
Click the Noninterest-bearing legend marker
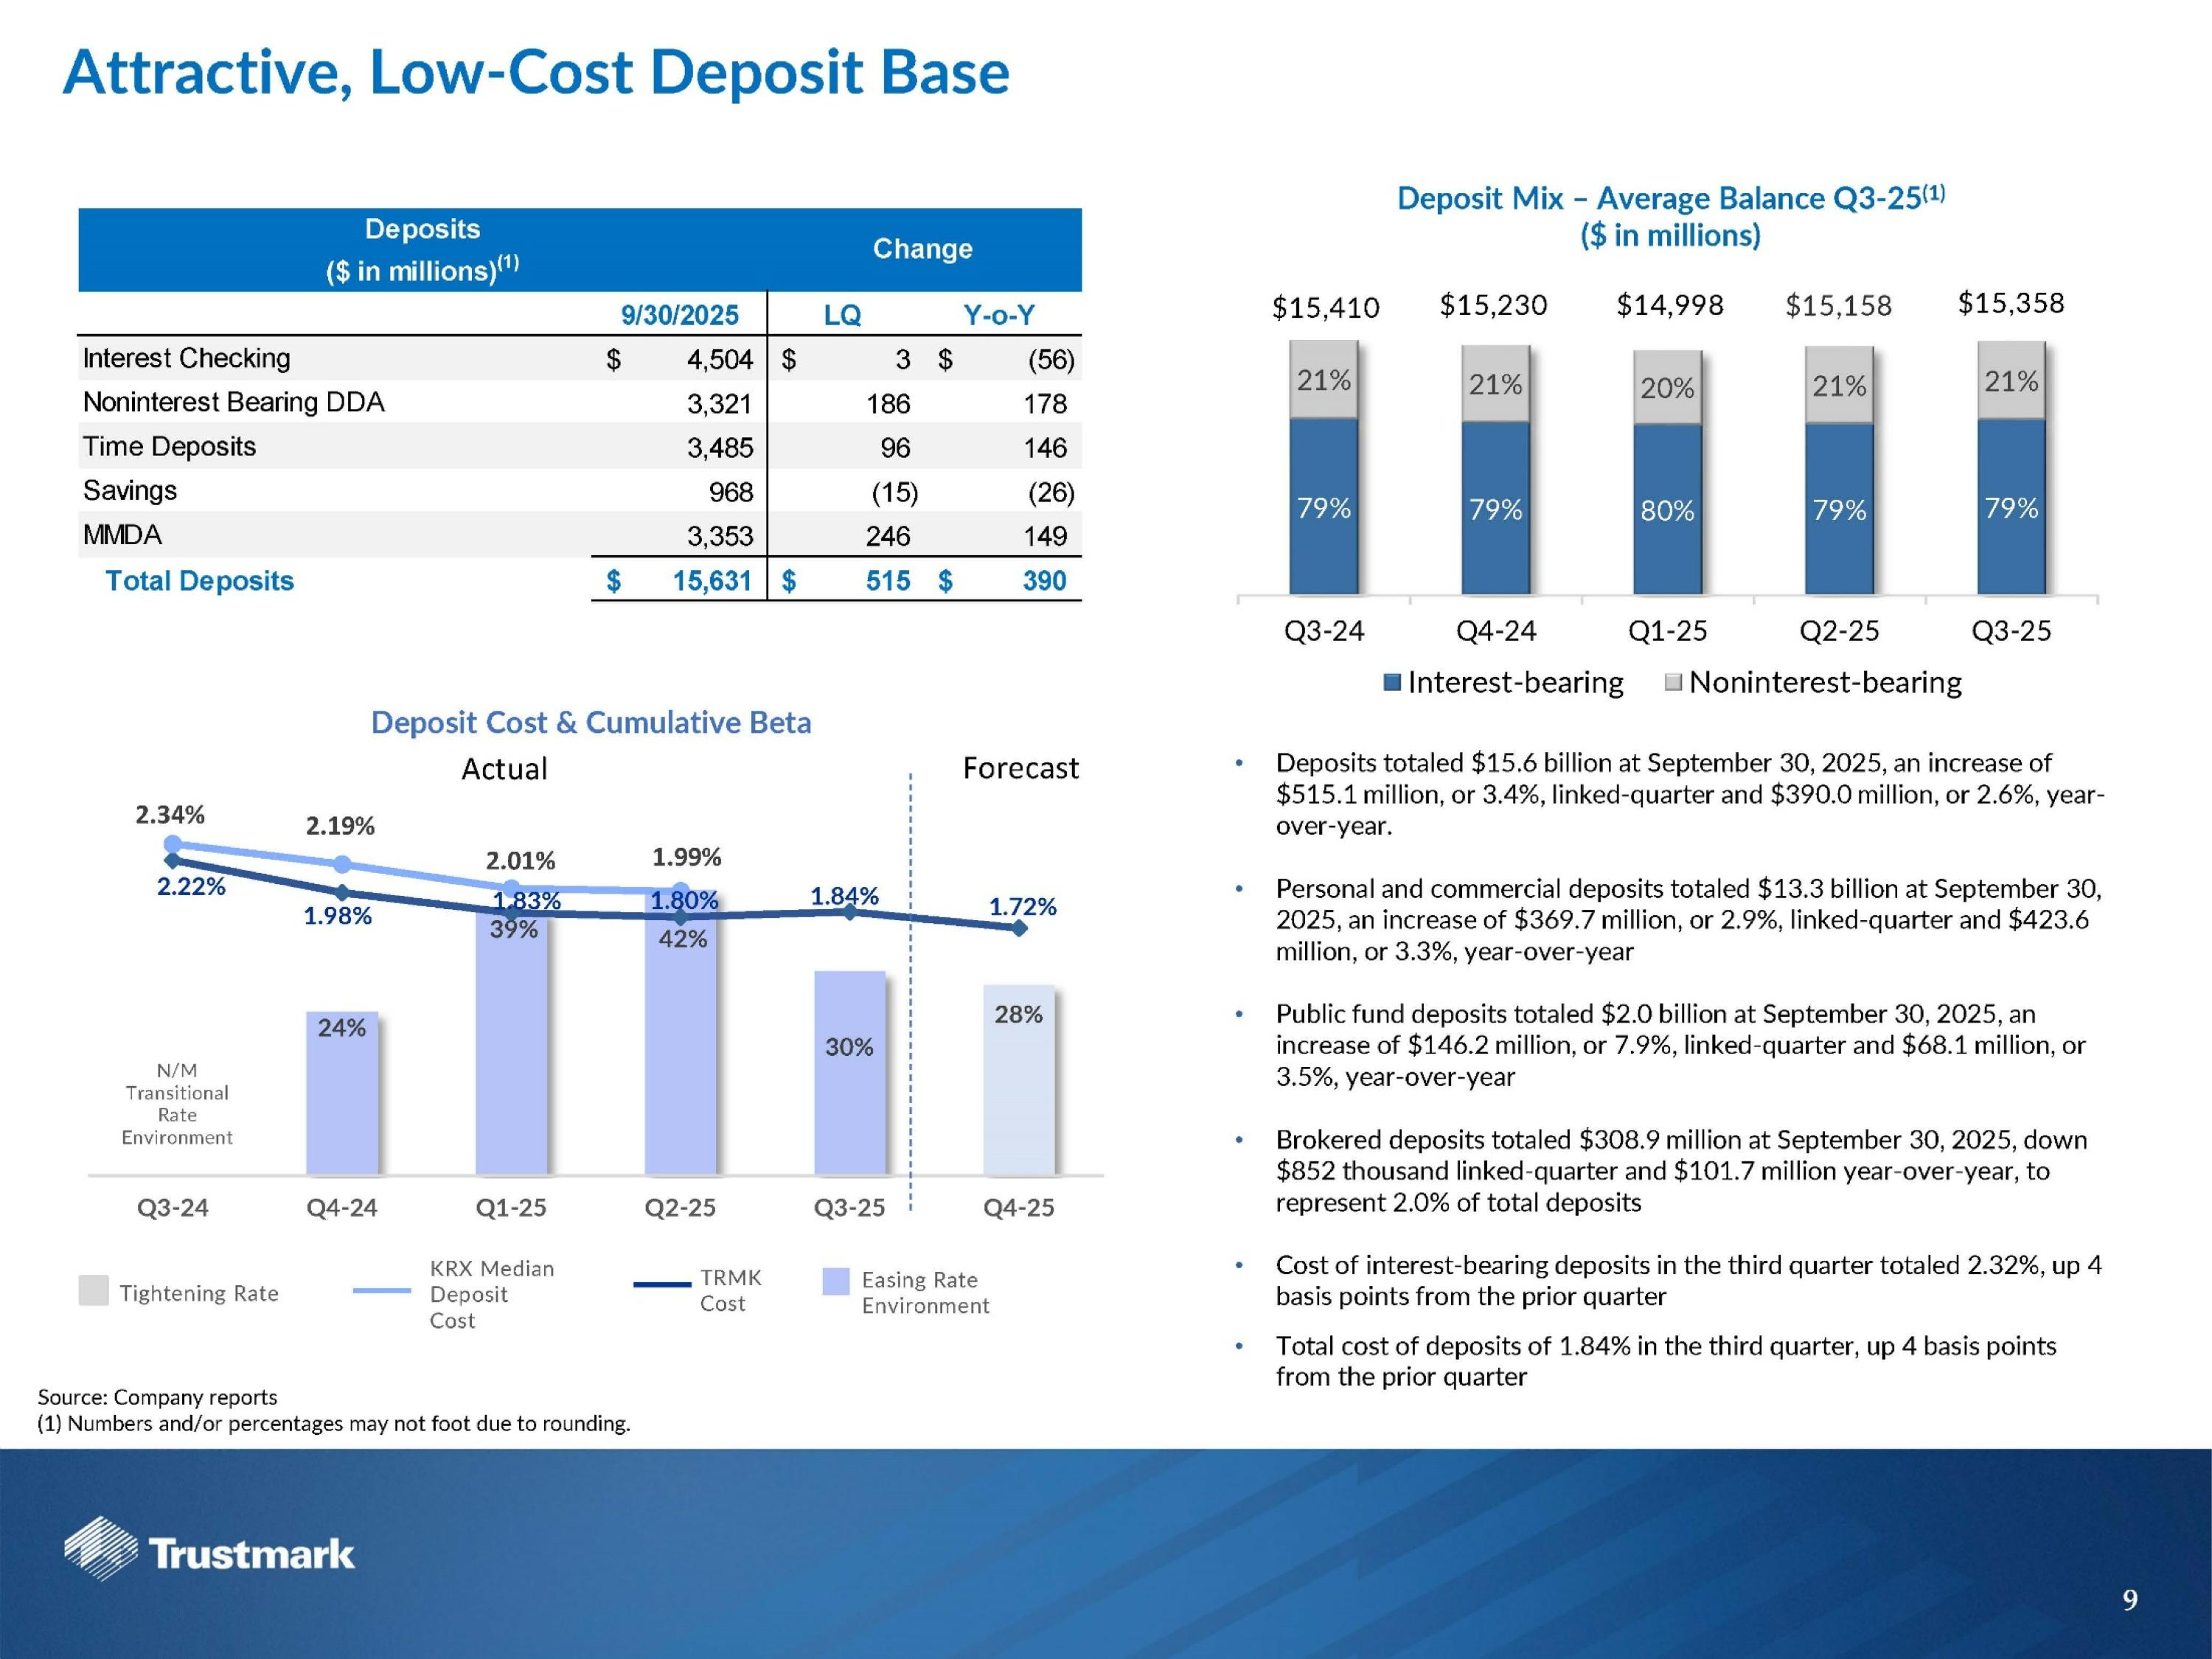[x=1673, y=683]
